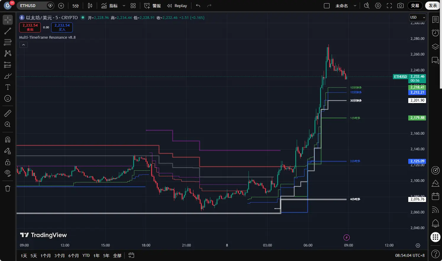Select the crosshair cursor tool

pyautogui.click(x=8, y=20)
